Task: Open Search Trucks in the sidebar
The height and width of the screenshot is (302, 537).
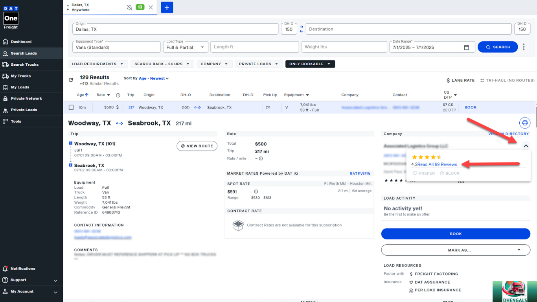Action: click(x=24, y=64)
